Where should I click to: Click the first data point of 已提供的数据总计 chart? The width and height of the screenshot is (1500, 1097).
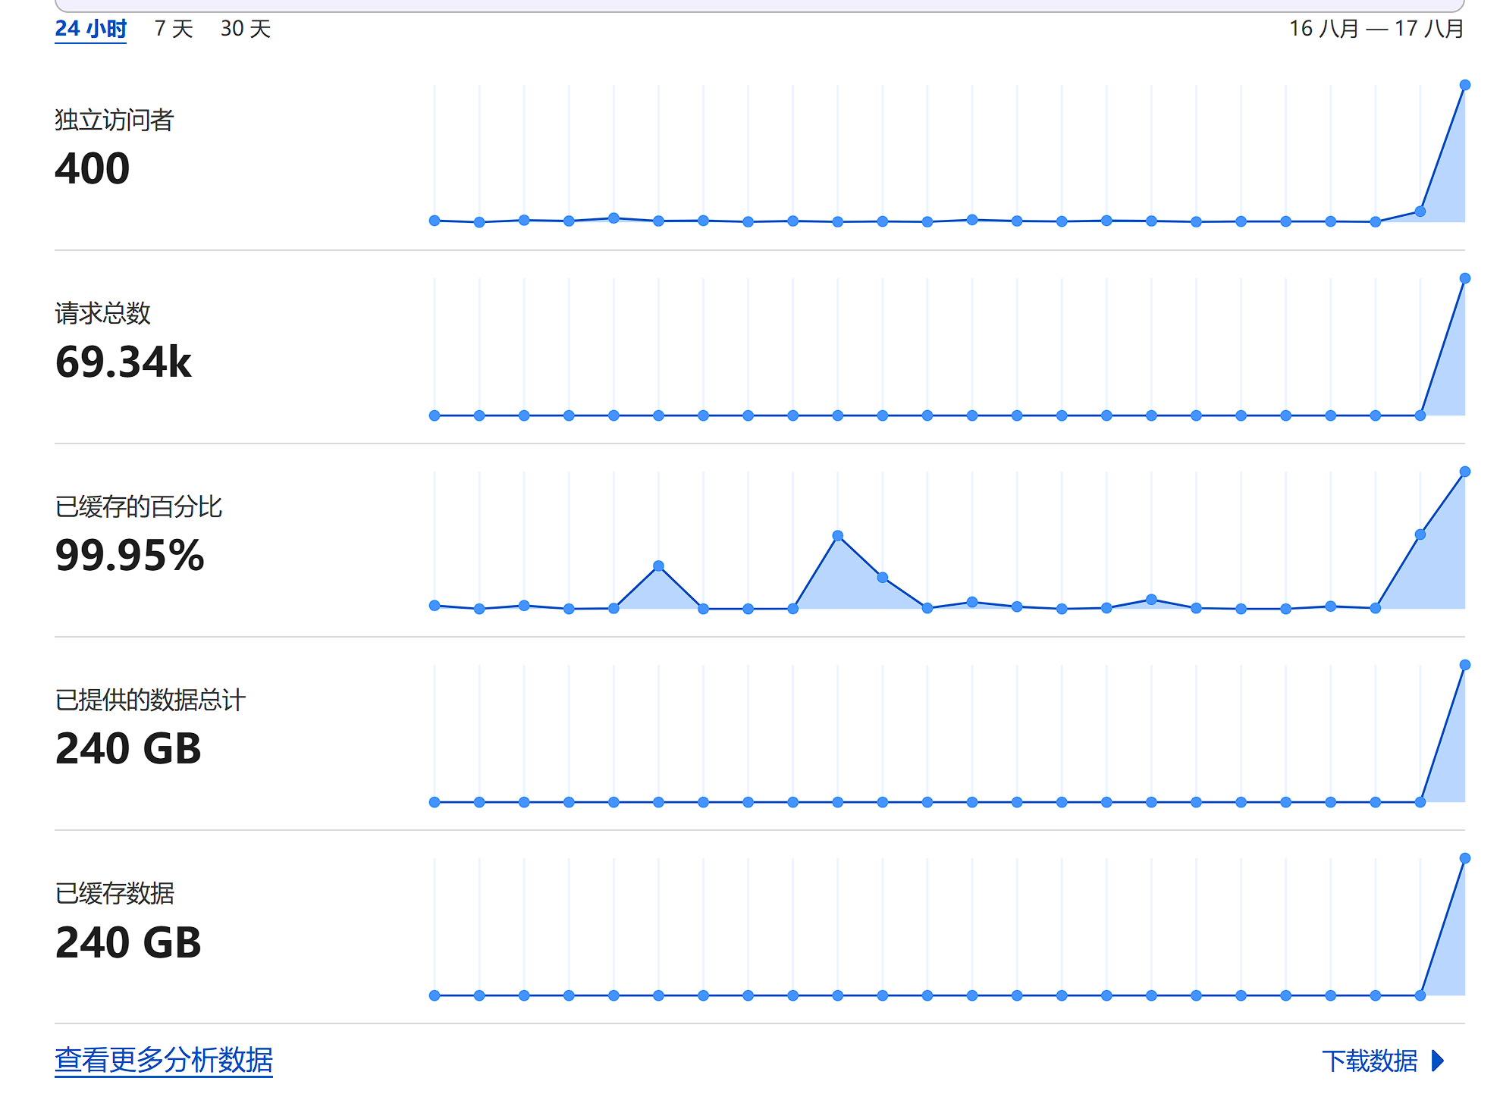click(435, 802)
